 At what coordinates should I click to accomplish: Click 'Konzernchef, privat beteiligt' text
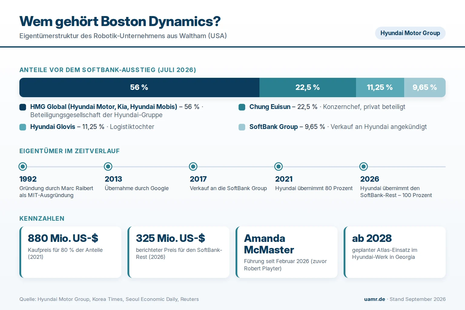pyautogui.click(x=364, y=107)
